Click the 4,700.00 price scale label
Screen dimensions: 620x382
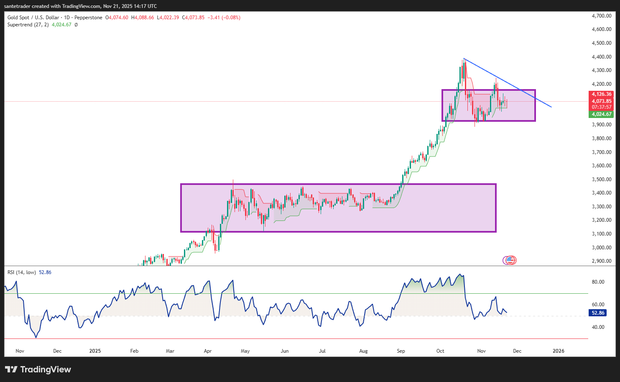(x=601, y=16)
